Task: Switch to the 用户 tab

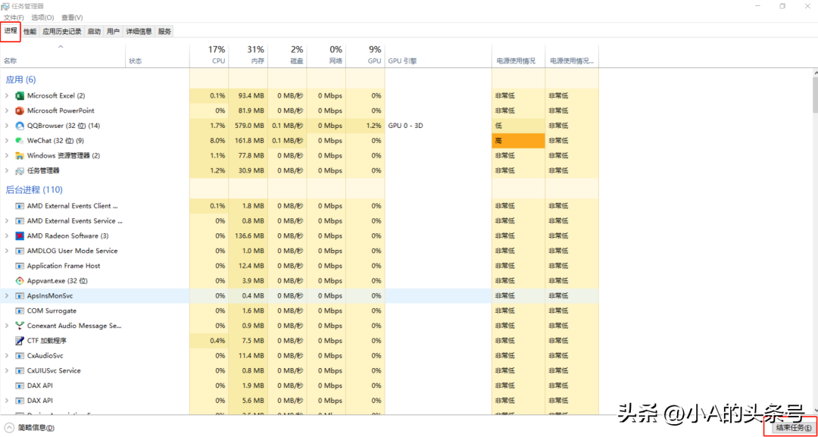Action: (113, 31)
